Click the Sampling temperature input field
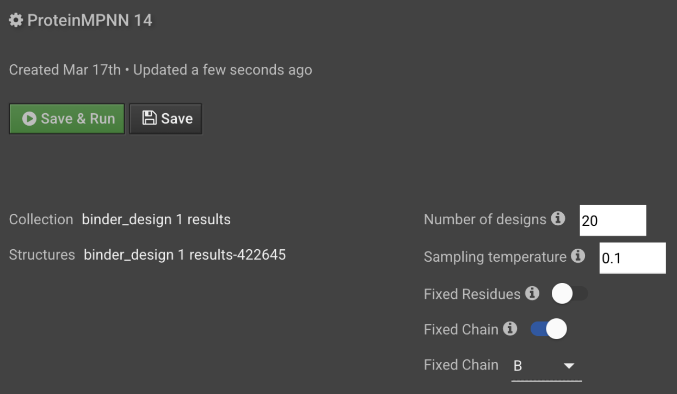The width and height of the screenshot is (677, 394). pos(632,258)
